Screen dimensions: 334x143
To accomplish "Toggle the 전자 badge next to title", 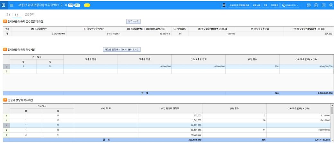I will [x=71, y=5].
